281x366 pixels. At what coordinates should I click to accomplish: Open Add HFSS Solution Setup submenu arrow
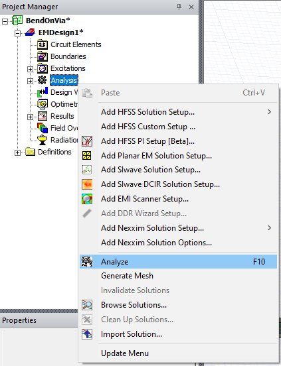pyautogui.click(x=270, y=112)
